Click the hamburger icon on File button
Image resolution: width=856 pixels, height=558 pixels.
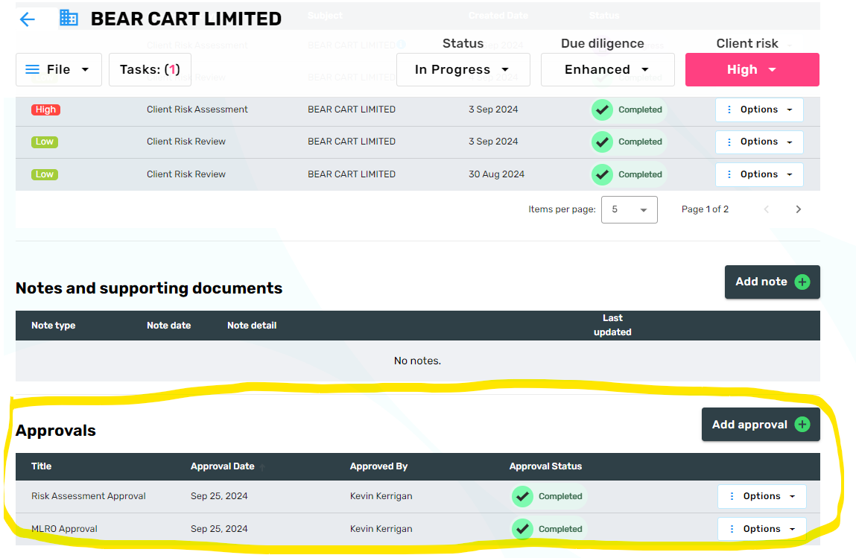33,69
